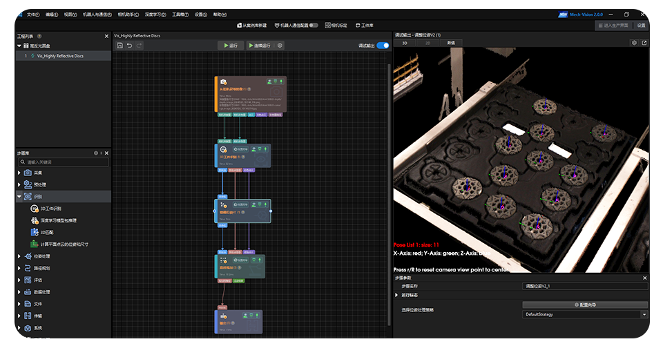Click the 运行 button
Viewport: 663px width, 346px height.
[x=229, y=46]
